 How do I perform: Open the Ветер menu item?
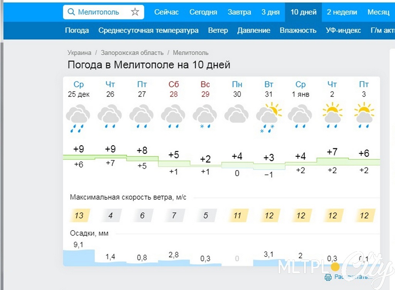[x=218, y=30]
